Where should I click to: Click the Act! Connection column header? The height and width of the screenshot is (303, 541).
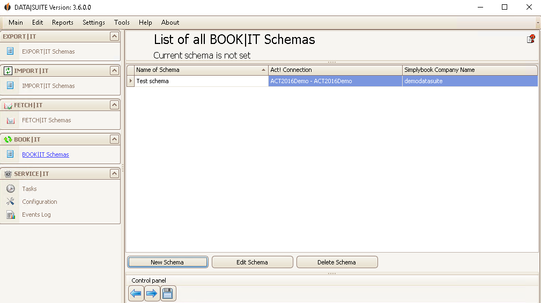[335, 70]
